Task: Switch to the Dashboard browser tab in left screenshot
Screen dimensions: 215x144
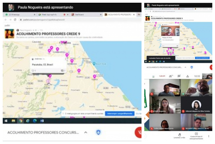Action: (79, 15)
